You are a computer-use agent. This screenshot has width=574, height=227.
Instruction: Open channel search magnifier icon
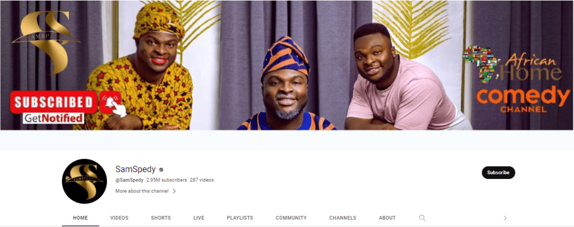(422, 218)
